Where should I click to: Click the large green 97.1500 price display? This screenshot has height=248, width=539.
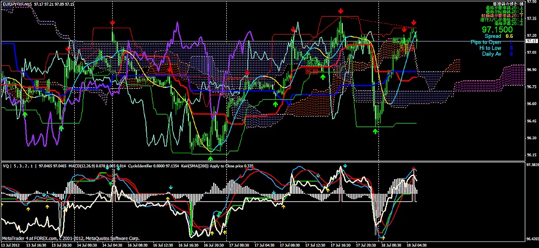pos(497,29)
